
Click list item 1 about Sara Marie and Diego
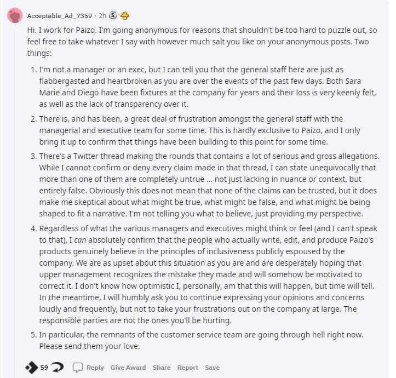pyautogui.click(x=207, y=87)
